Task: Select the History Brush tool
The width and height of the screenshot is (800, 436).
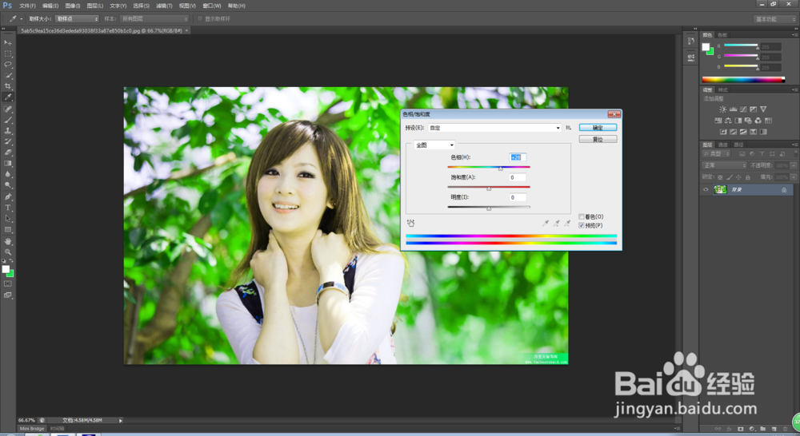Action: [x=8, y=141]
